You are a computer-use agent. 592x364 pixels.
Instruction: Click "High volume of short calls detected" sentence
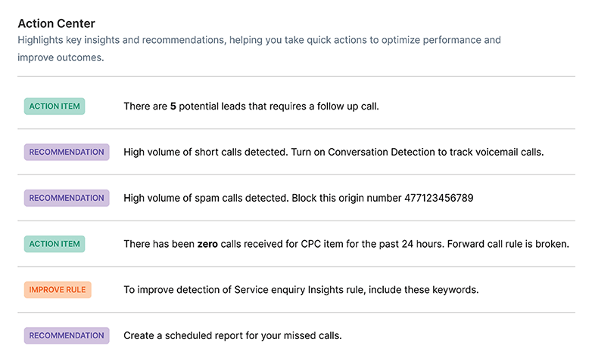(x=204, y=152)
